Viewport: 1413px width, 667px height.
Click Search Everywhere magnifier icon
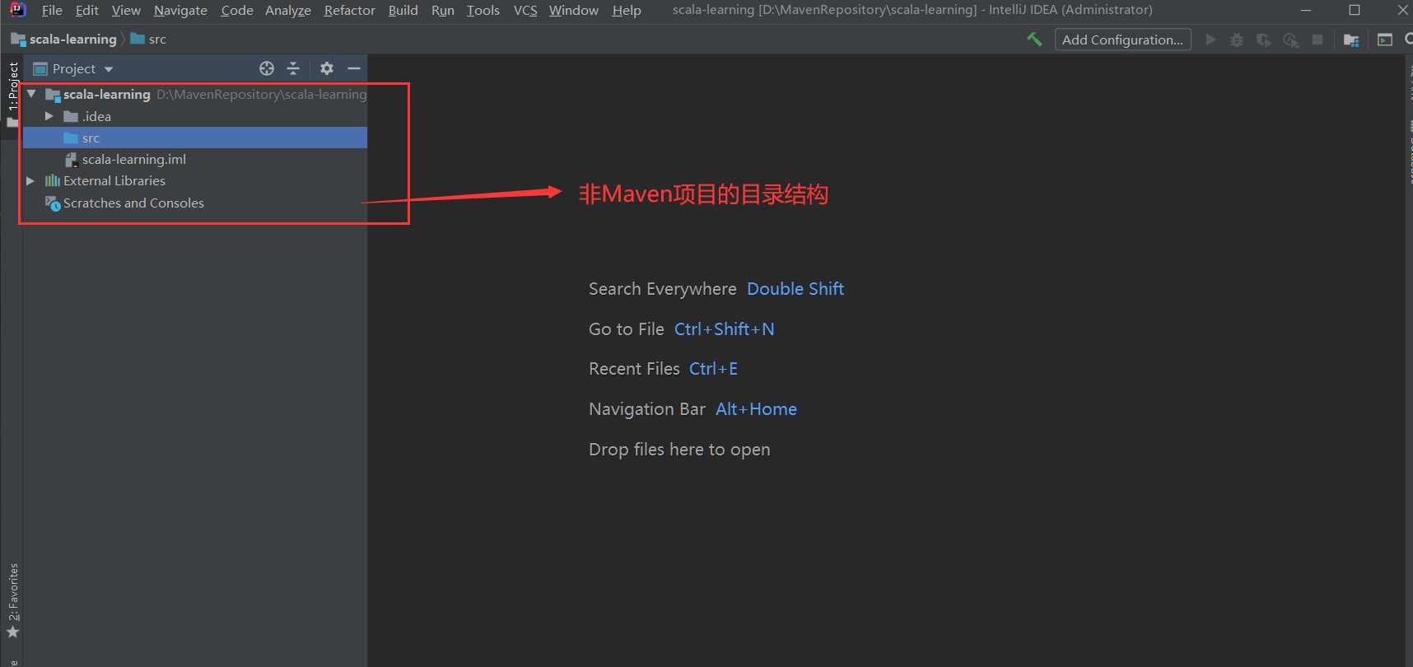point(1408,40)
